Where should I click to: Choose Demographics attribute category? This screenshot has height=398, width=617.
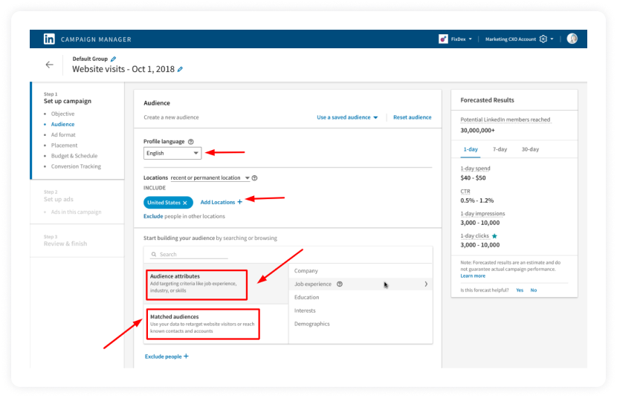311,324
